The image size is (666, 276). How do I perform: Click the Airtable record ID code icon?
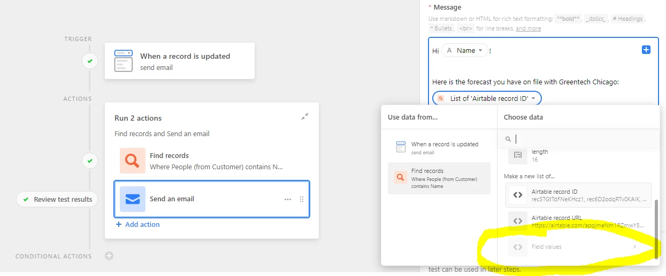pyautogui.click(x=517, y=195)
